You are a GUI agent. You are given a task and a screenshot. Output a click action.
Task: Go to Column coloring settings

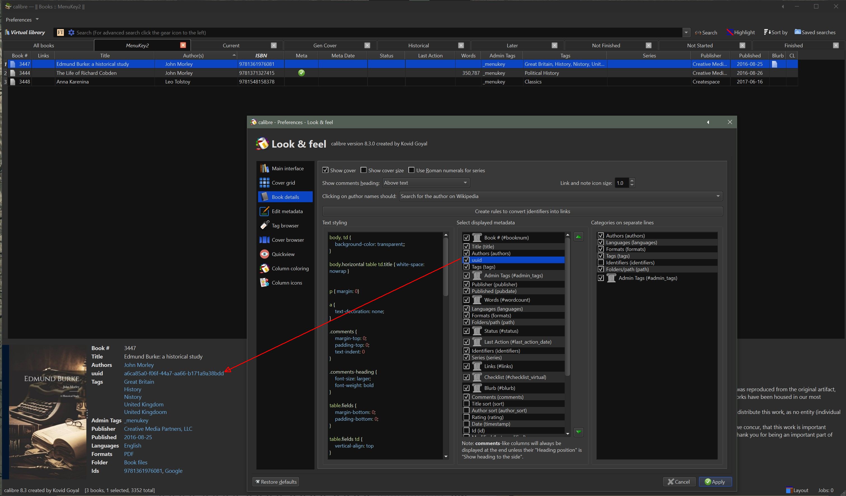tap(290, 268)
